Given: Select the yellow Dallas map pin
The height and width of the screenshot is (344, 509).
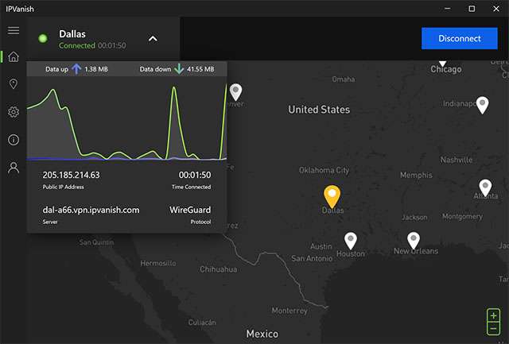Looking at the screenshot, I should tap(332, 196).
